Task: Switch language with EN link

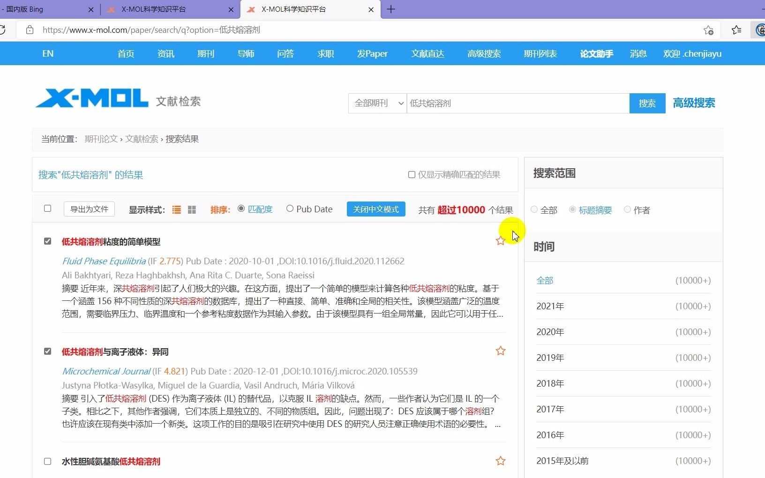Action: click(48, 53)
